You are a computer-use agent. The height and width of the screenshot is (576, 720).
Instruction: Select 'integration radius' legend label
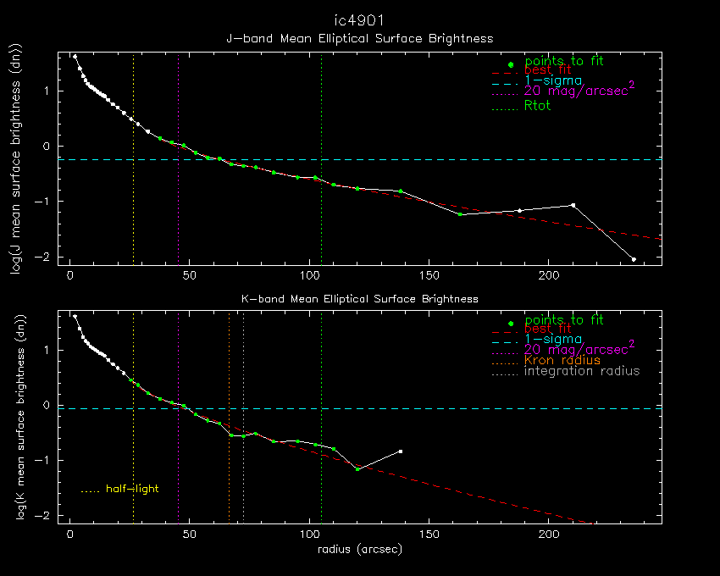tap(582, 371)
